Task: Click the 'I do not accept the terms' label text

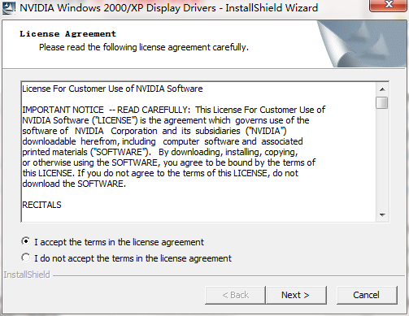Action: click(x=133, y=258)
